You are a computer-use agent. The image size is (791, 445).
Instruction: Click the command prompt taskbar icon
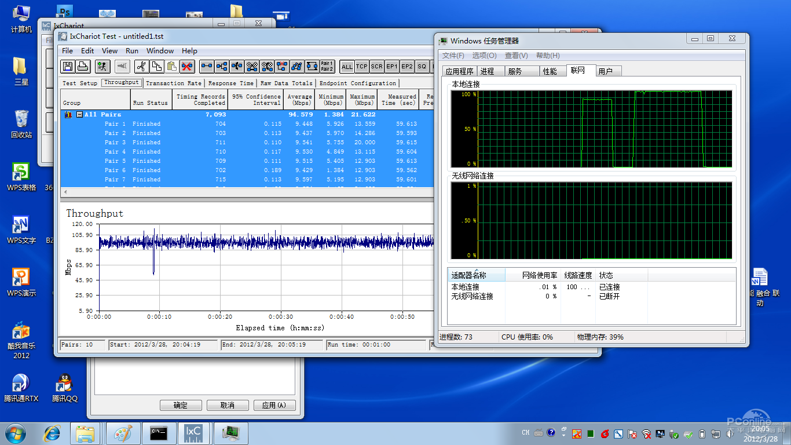click(159, 433)
